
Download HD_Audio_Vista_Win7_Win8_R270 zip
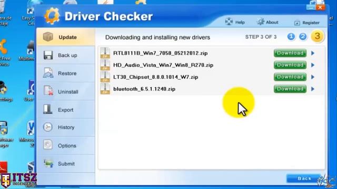point(290,65)
